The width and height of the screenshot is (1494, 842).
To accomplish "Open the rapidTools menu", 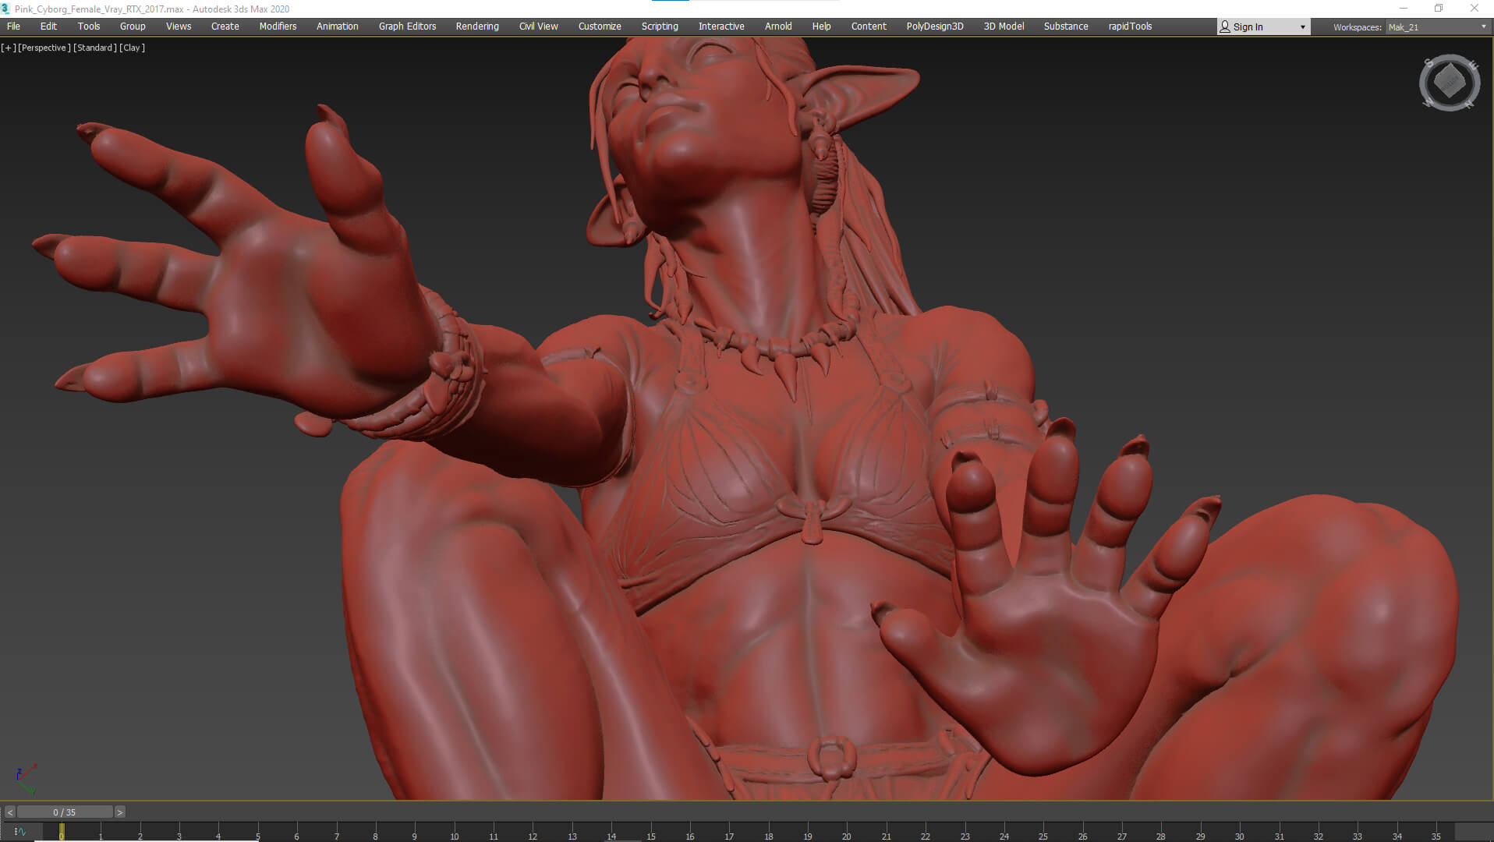I will click(x=1130, y=27).
